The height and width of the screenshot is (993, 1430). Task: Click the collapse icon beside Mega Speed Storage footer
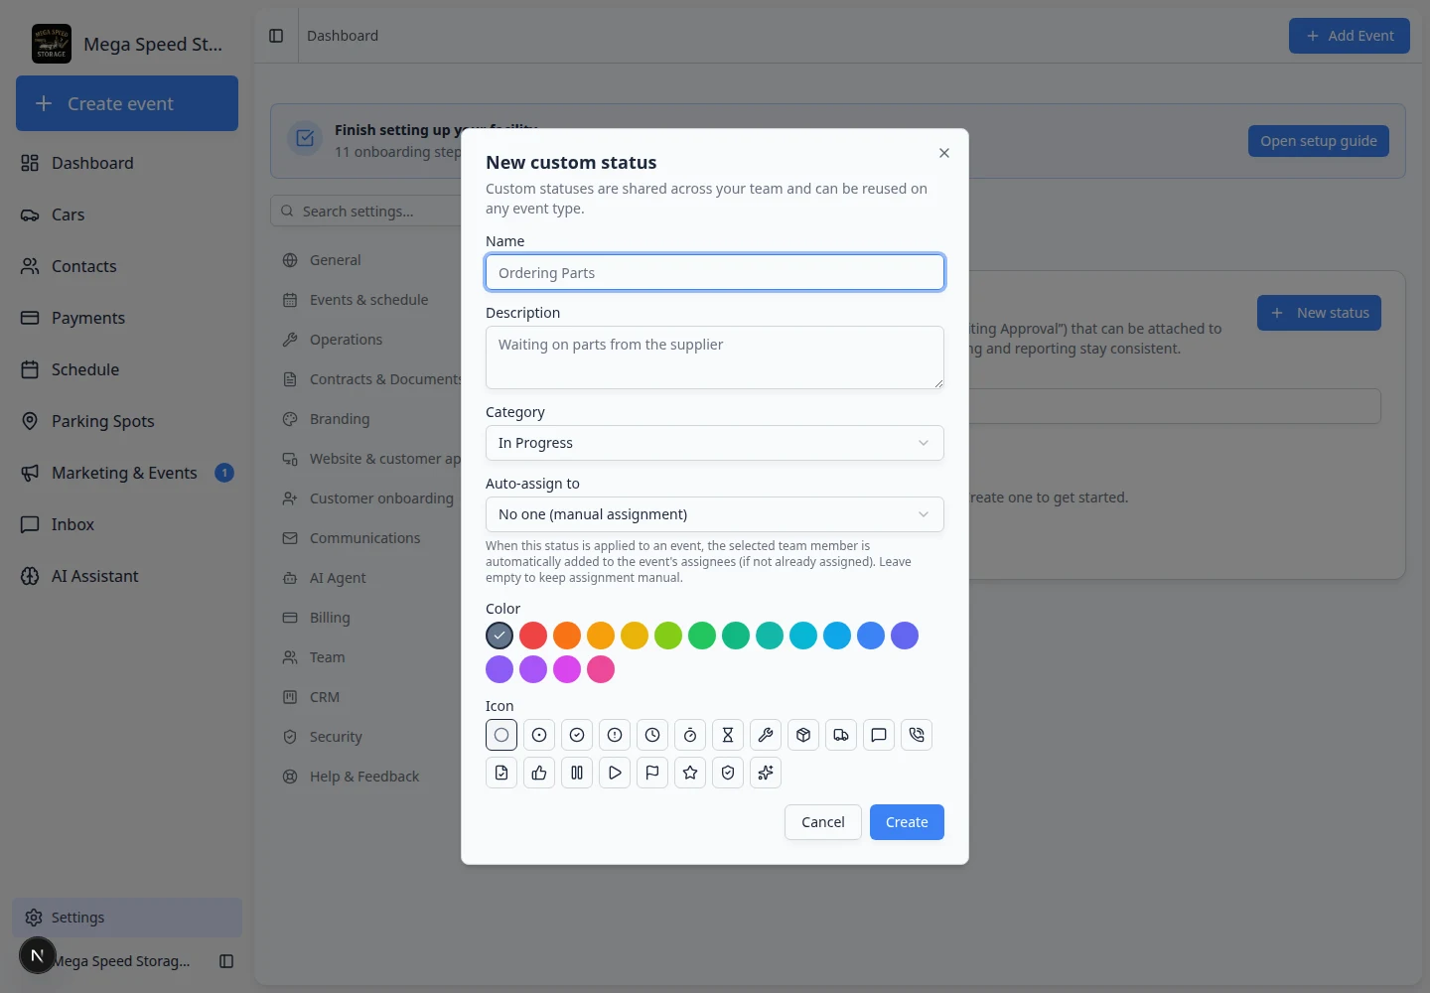click(x=226, y=961)
